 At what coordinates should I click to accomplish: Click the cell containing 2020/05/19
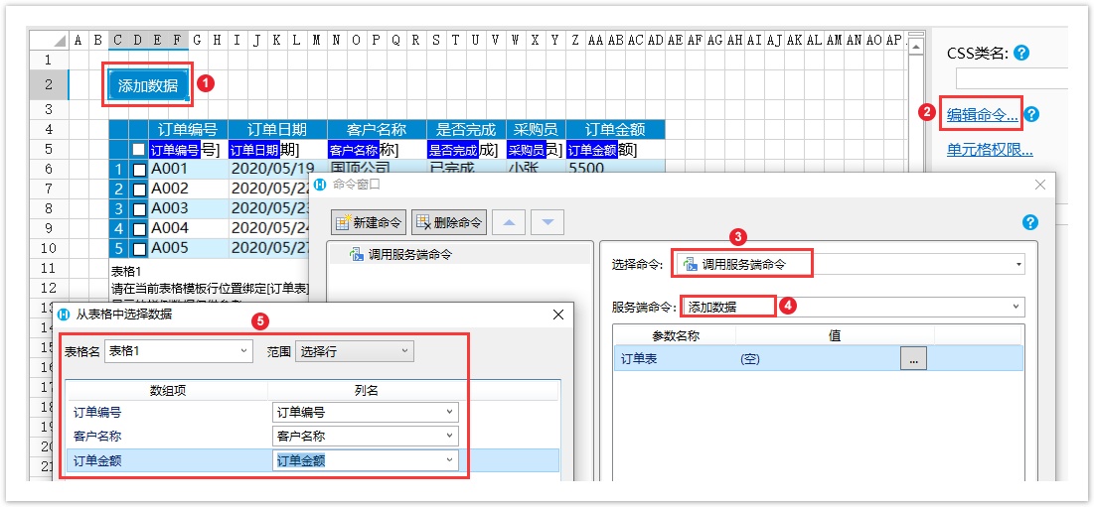(277, 168)
